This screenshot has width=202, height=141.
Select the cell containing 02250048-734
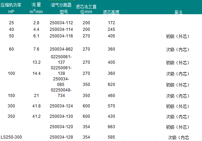pos(61,93)
